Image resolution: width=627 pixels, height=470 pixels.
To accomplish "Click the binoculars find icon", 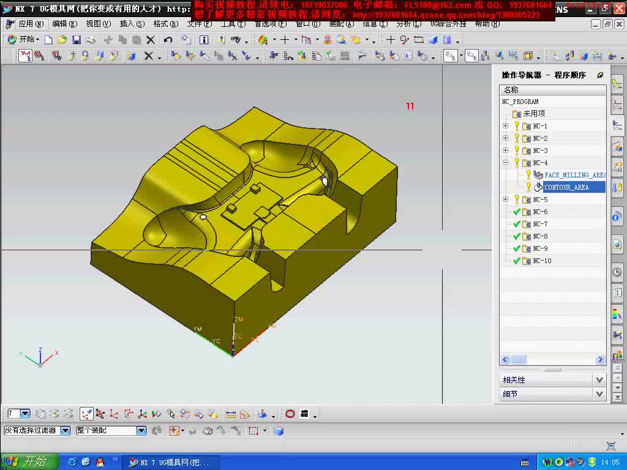I will coord(236,40).
